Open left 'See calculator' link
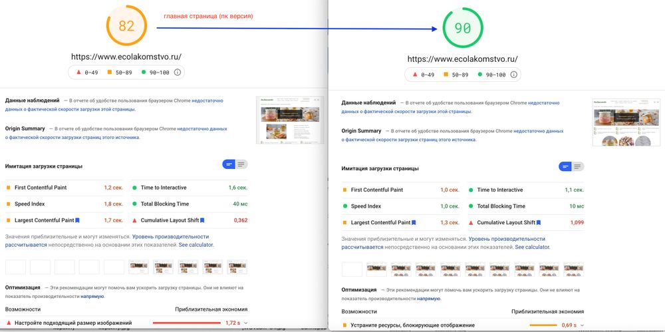 click(196, 245)
